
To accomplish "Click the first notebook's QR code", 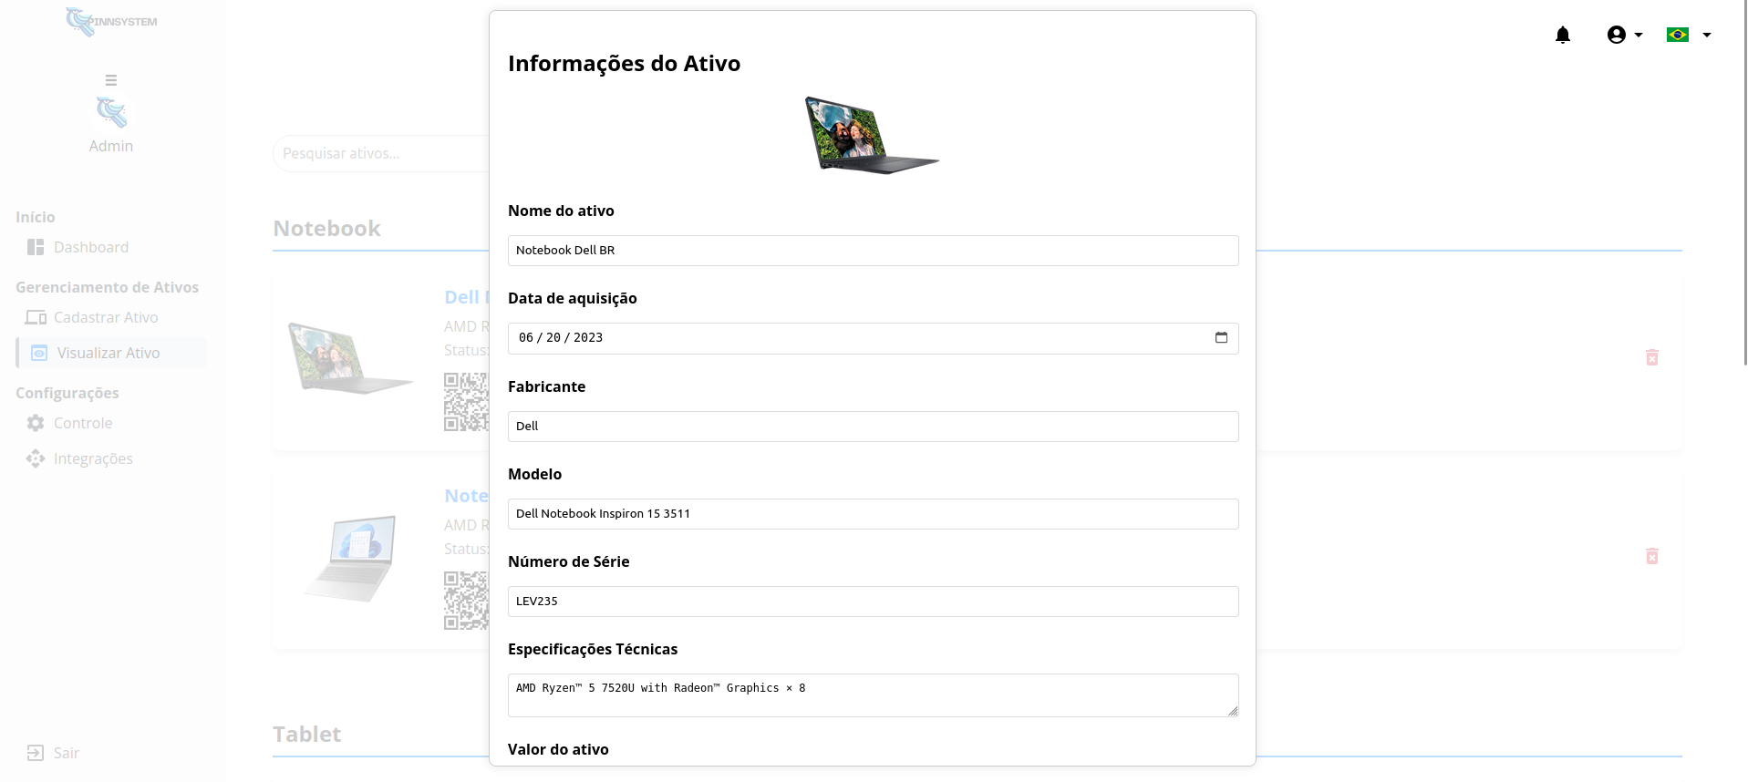I will (466, 402).
